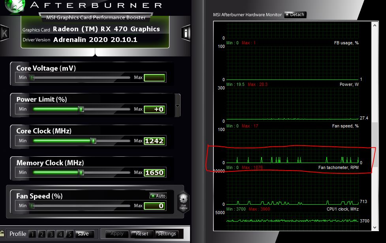Click the monitor scrollbar down arrow
Image resolution: width=386 pixels, height=243 pixels.
[375, 228]
